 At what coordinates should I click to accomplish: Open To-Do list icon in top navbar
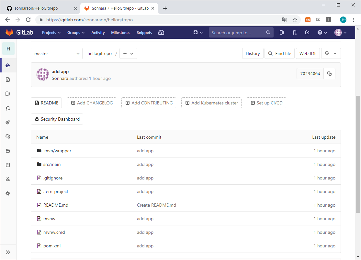(307, 32)
